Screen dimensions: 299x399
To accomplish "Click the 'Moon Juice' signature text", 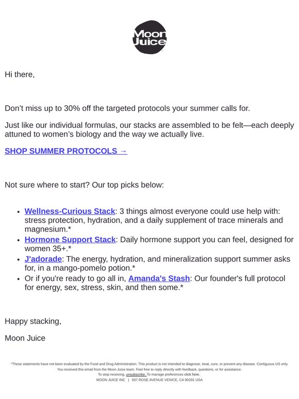I will [x=25, y=338].
